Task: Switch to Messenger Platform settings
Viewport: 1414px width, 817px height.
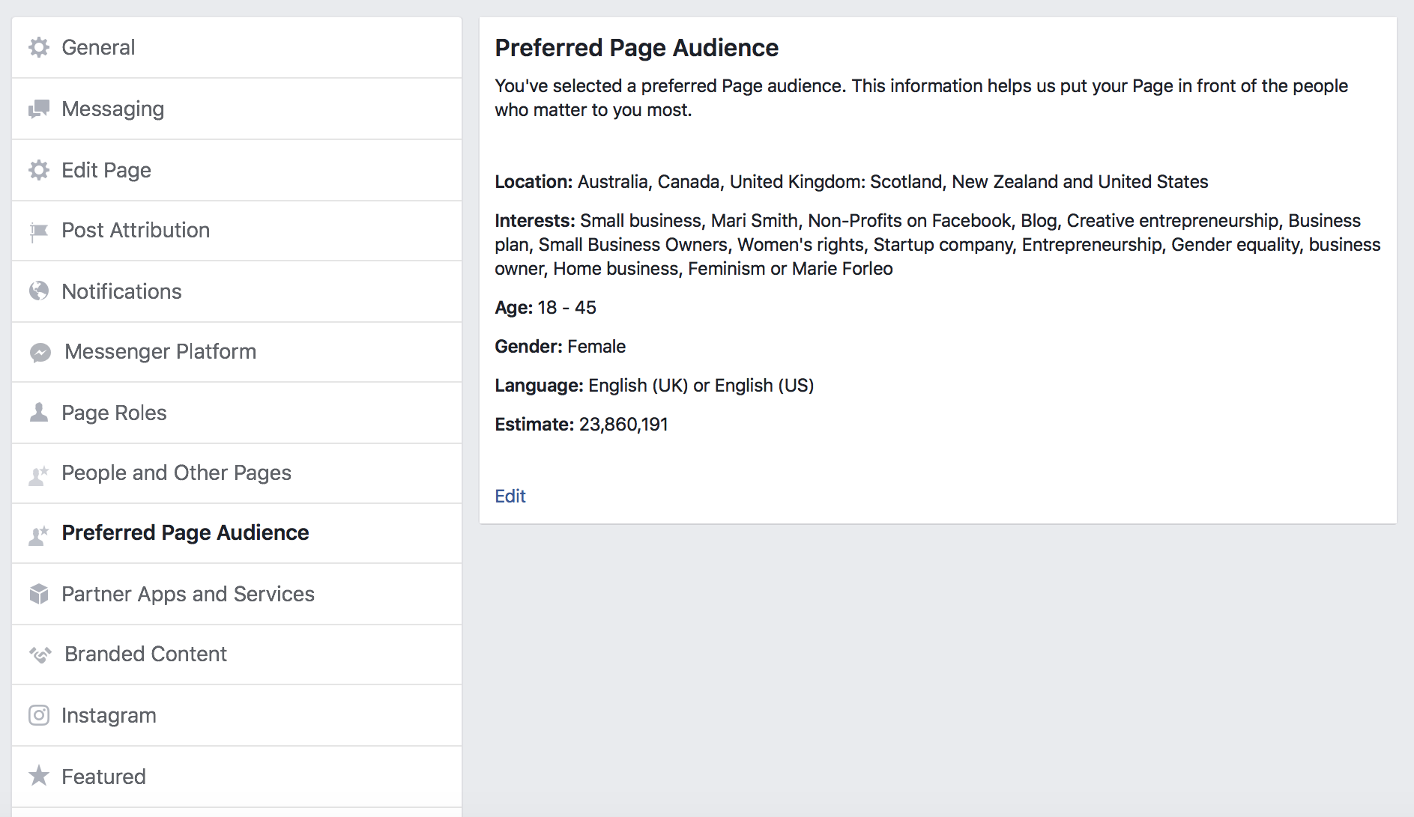Action: 237,352
